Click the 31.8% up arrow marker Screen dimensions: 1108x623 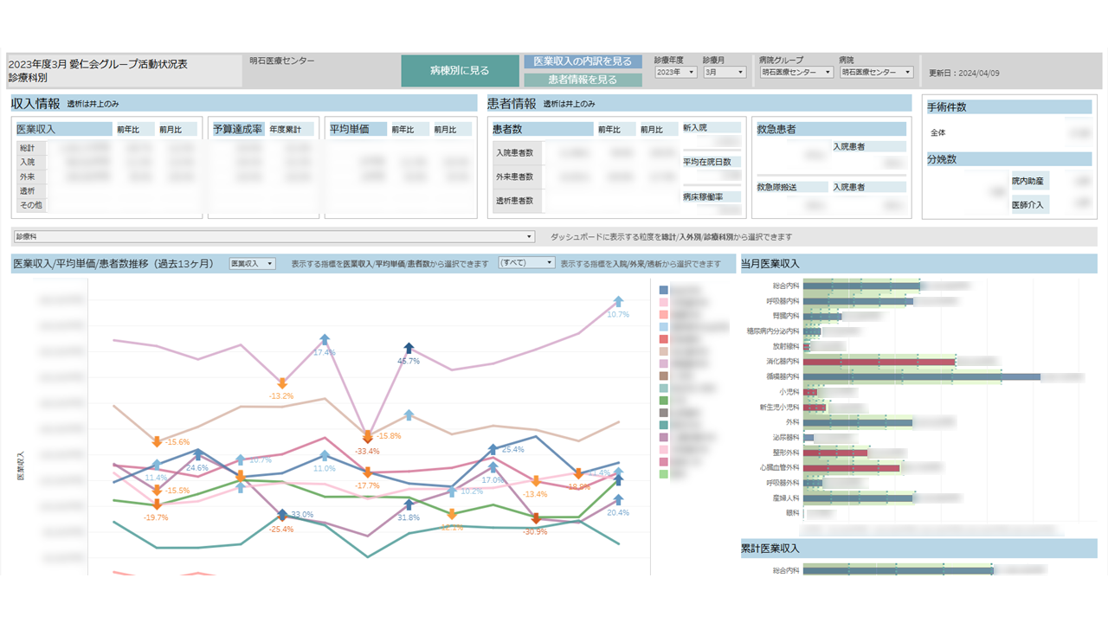409,504
